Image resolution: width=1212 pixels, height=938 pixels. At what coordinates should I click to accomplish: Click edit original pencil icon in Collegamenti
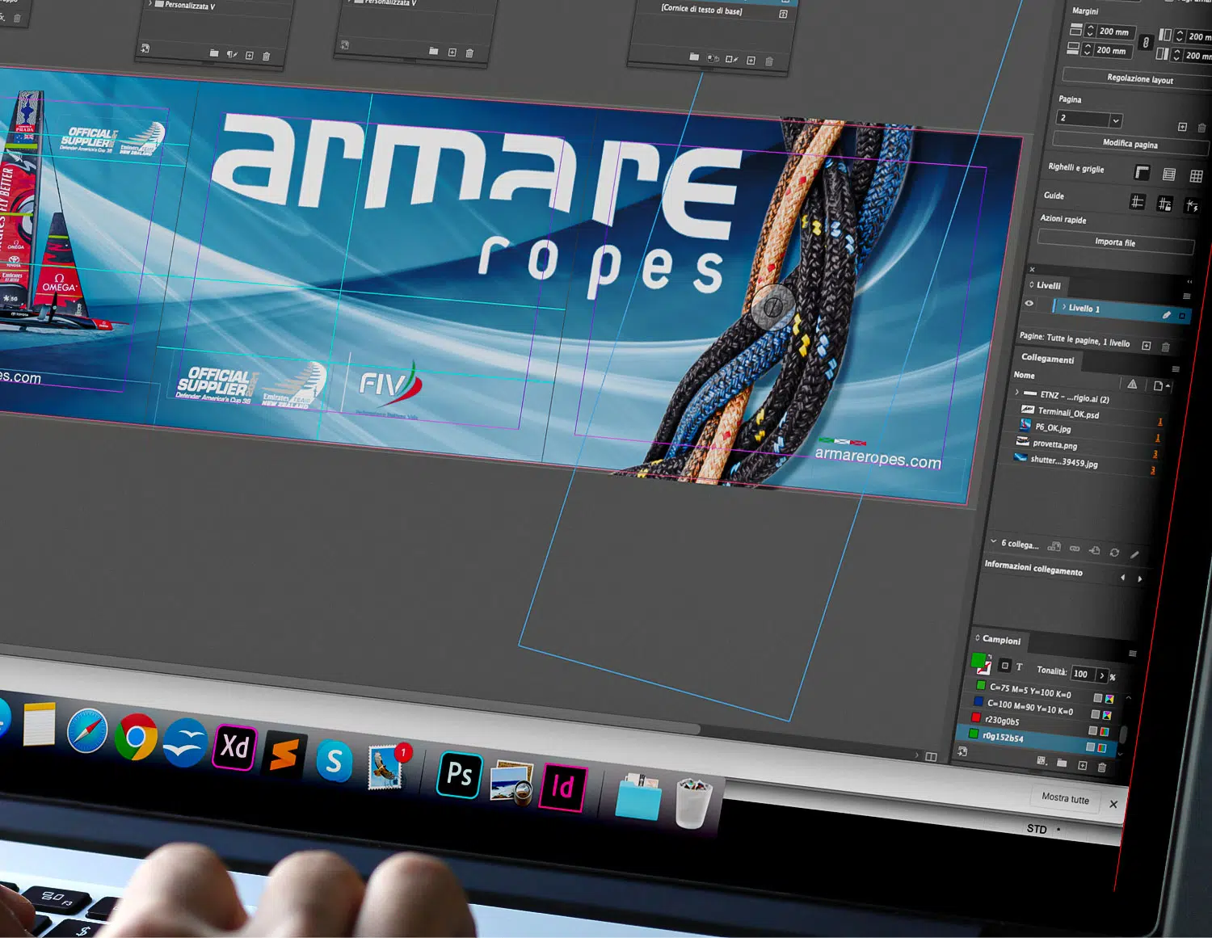(1134, 554)
